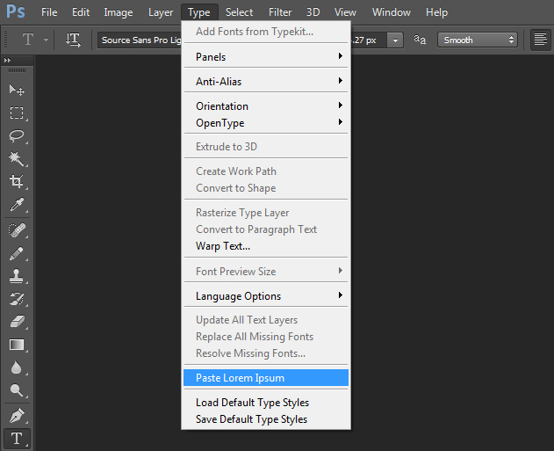Viewport: 554px width, 451px height.
Task: Open the View menu
Action: [345, 12]
